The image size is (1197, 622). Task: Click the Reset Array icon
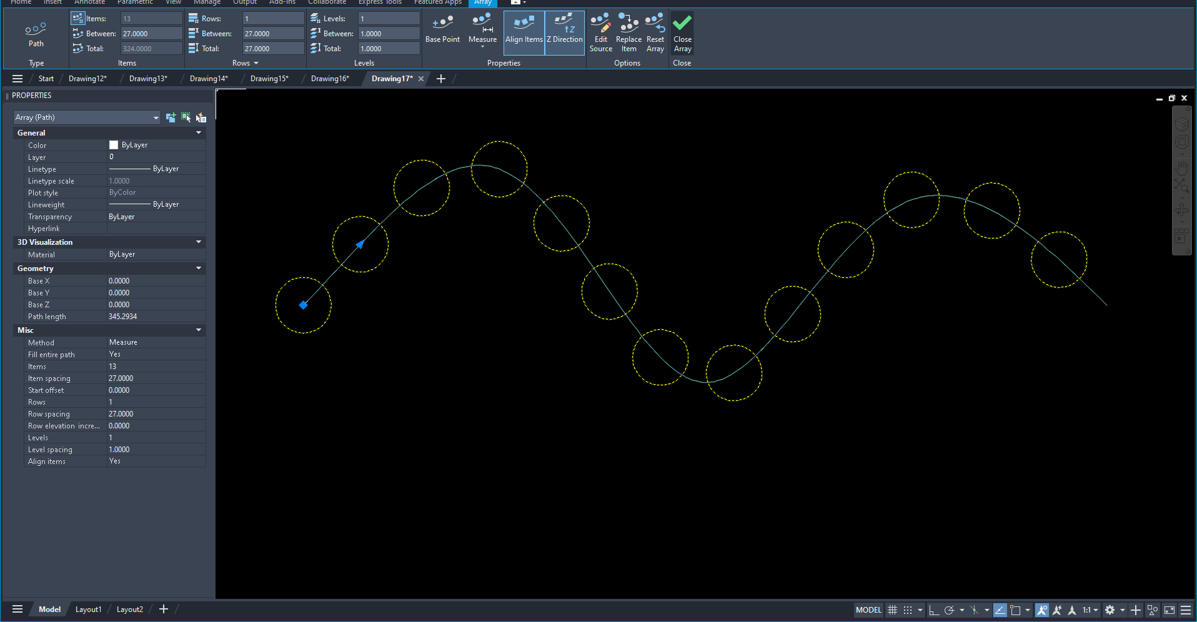coord(655,23)
